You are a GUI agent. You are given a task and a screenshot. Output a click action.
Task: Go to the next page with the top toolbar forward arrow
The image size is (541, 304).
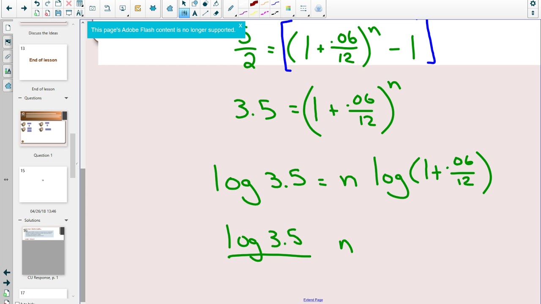(24, 8)
